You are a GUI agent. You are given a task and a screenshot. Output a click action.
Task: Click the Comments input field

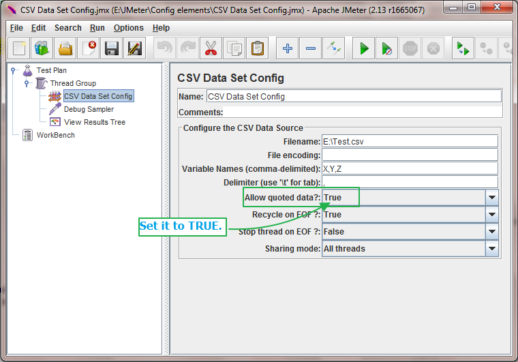click(363, 112)
